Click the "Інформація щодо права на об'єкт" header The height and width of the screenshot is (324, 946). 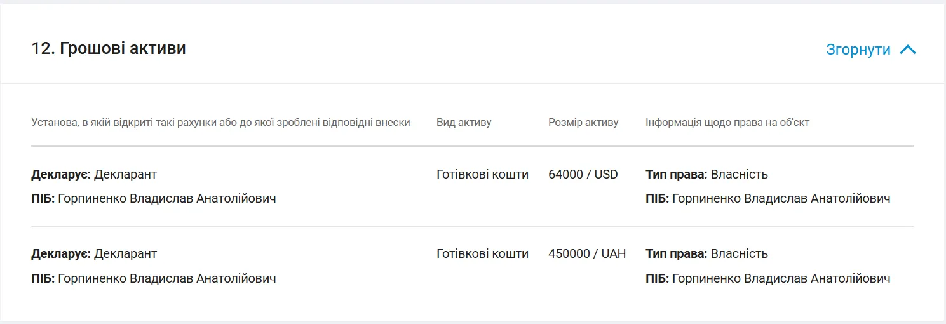727,122
